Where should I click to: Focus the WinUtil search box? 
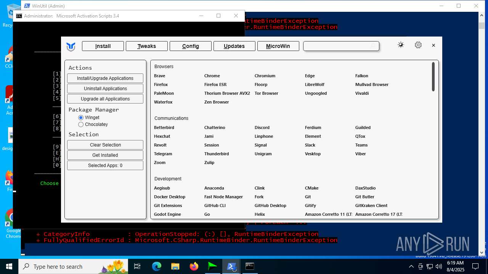coord(341,46)
